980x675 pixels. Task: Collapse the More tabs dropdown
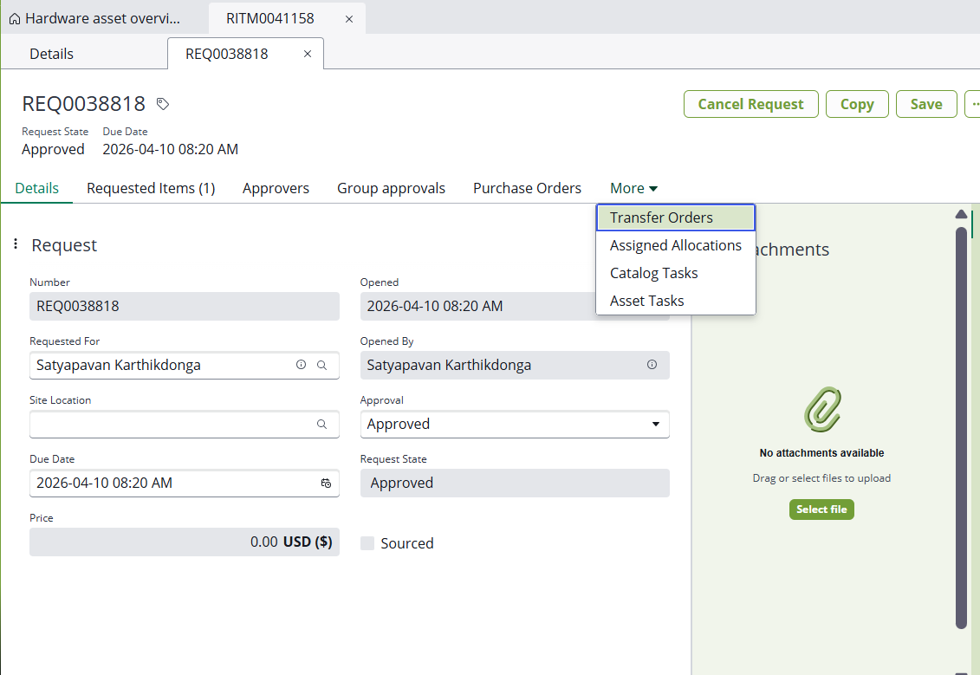point(633,188)
